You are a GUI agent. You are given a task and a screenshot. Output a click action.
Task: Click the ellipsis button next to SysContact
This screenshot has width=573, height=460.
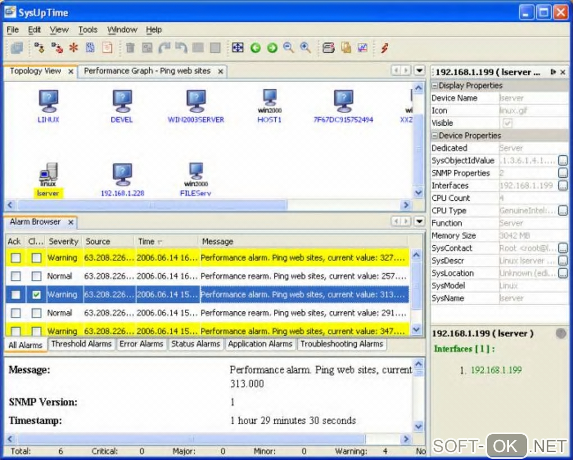click(563, 248)
